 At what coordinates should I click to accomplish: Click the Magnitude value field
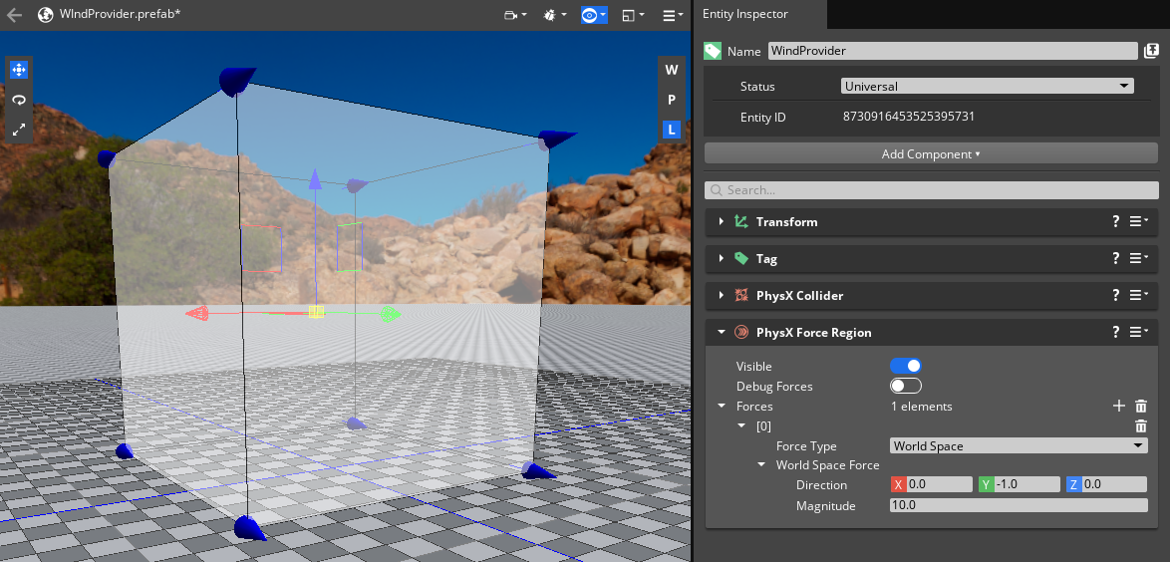tap(1018, 505)
